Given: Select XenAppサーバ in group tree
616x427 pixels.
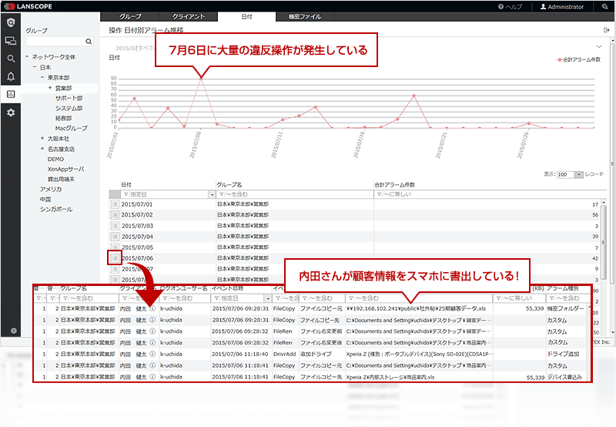Looking at the screenshot, I should pyautogui.click(x=65, y=169).
